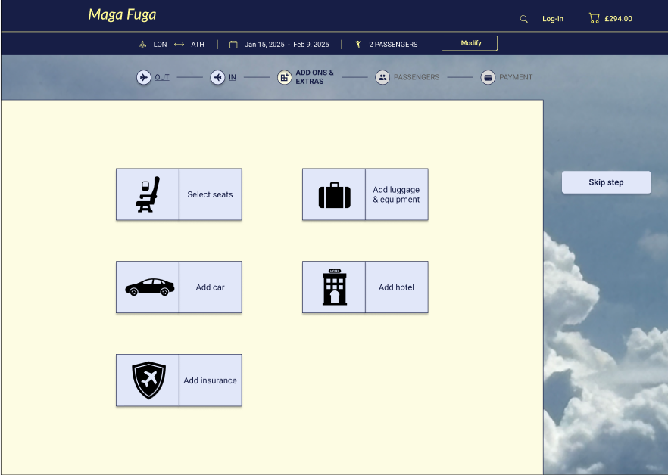Screen dimensions: 668x475
Task: Click the passengers step icon
Action: click(382, 77)
